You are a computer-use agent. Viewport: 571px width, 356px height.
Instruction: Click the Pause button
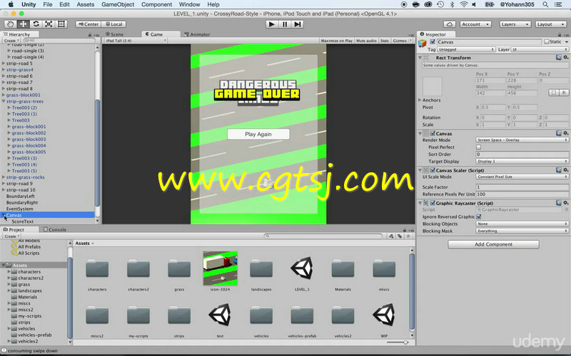284,24
